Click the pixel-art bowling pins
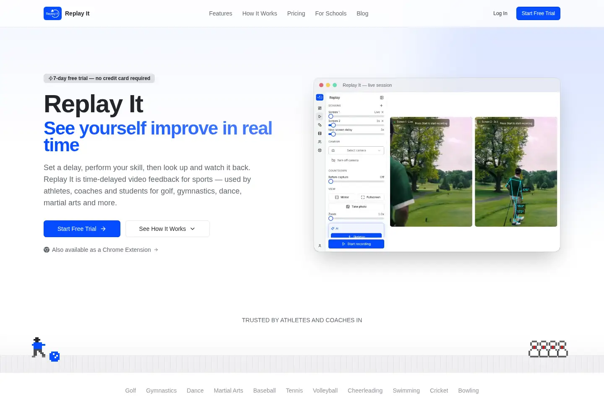This screenshot has width=604, height=419. point(548,349)
